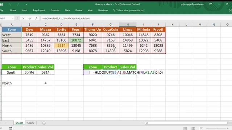The width and height of the screenshot is (232, 130).
Task: Select column K header
Action: pyautogui.click(x=173, y=25)
